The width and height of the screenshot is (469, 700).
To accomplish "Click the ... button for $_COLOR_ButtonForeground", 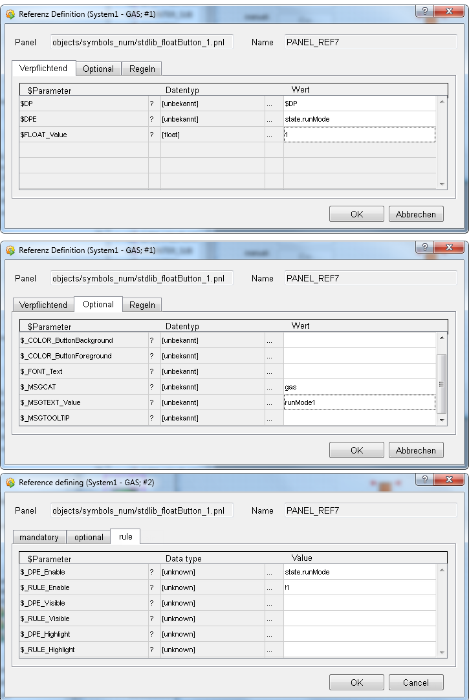I will [x=274, y=356].
